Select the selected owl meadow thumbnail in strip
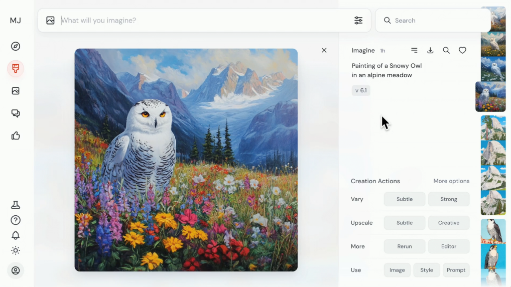511x287 pixels. pos(490,97)
